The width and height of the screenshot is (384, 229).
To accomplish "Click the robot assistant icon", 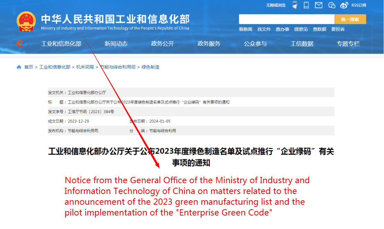I will [x=295, y=5].
